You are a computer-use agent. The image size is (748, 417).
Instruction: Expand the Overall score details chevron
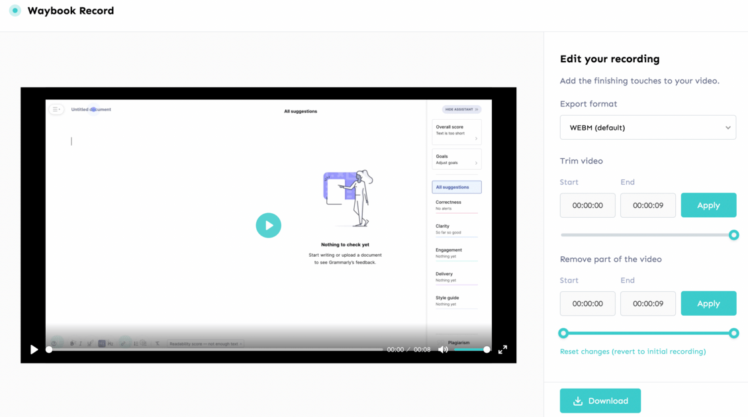[x=476, y=138]
